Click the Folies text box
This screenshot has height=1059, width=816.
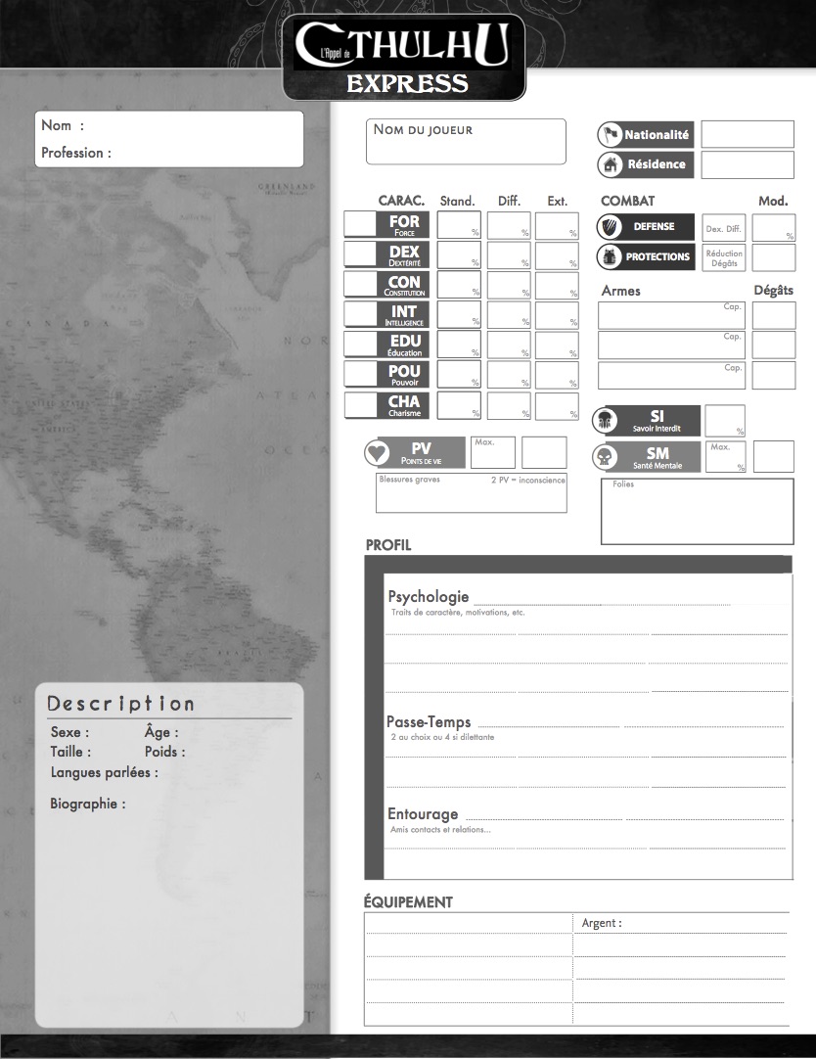click(698, 511)
